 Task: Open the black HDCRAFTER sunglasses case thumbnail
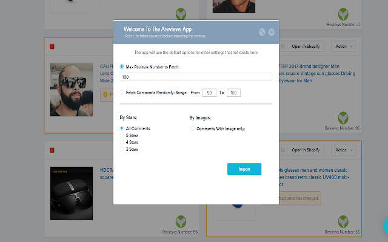(72, 194)
